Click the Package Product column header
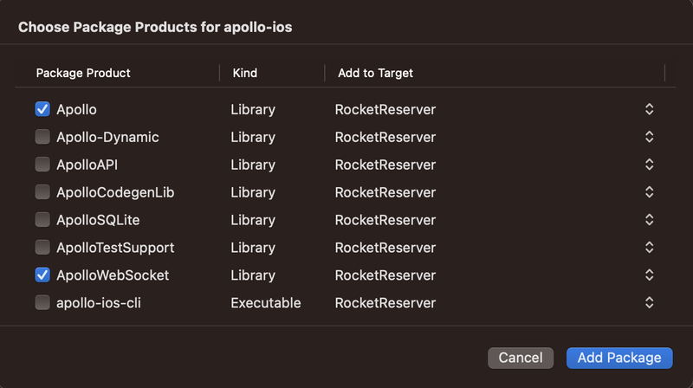 click(x=83, y=73)
